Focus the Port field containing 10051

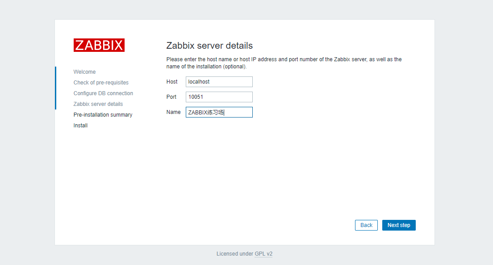pos(219,97)
